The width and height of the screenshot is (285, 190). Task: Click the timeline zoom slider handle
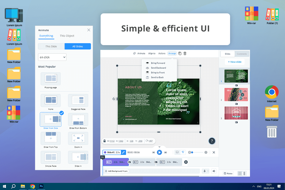click(192, 152)
